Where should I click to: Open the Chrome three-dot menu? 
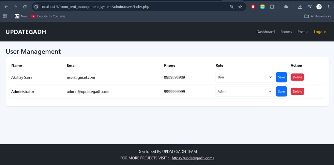[328, 7]
